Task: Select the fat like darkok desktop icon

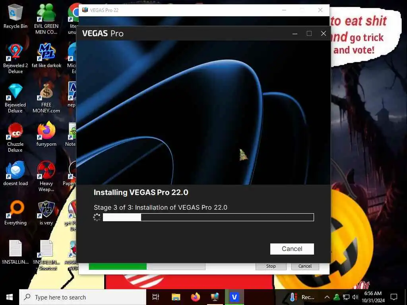Action: [x=46, y=56]
